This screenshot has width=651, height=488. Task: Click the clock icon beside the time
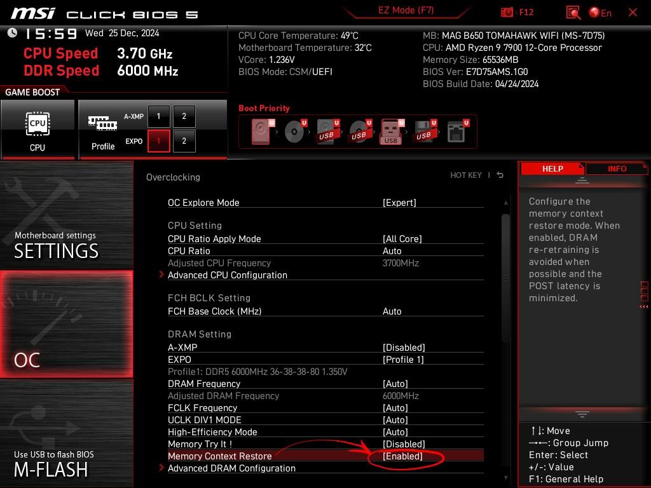[13, 33]
